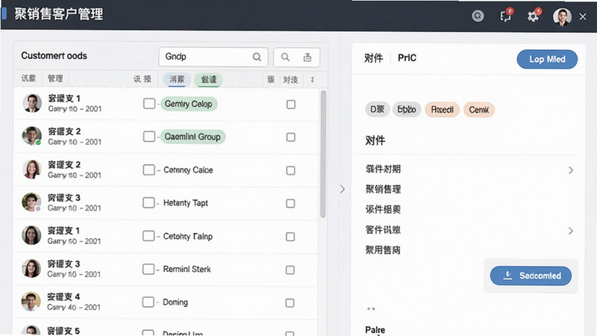
Task: Select the green filter tab beside 消察
Action: point(209,79)
